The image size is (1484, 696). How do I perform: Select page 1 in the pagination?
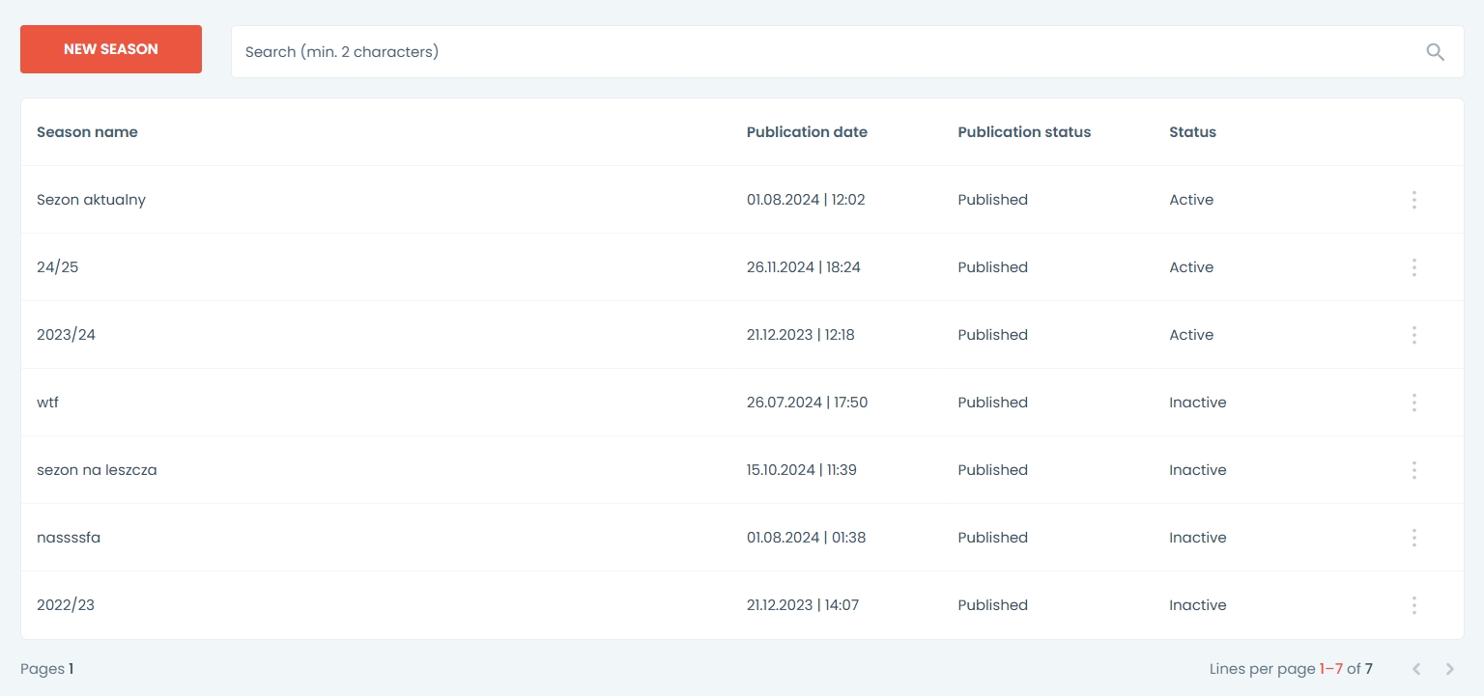pos(71,669)
